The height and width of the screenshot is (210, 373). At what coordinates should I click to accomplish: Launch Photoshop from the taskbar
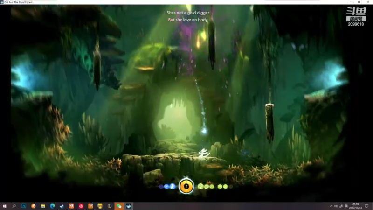[24, 206]
